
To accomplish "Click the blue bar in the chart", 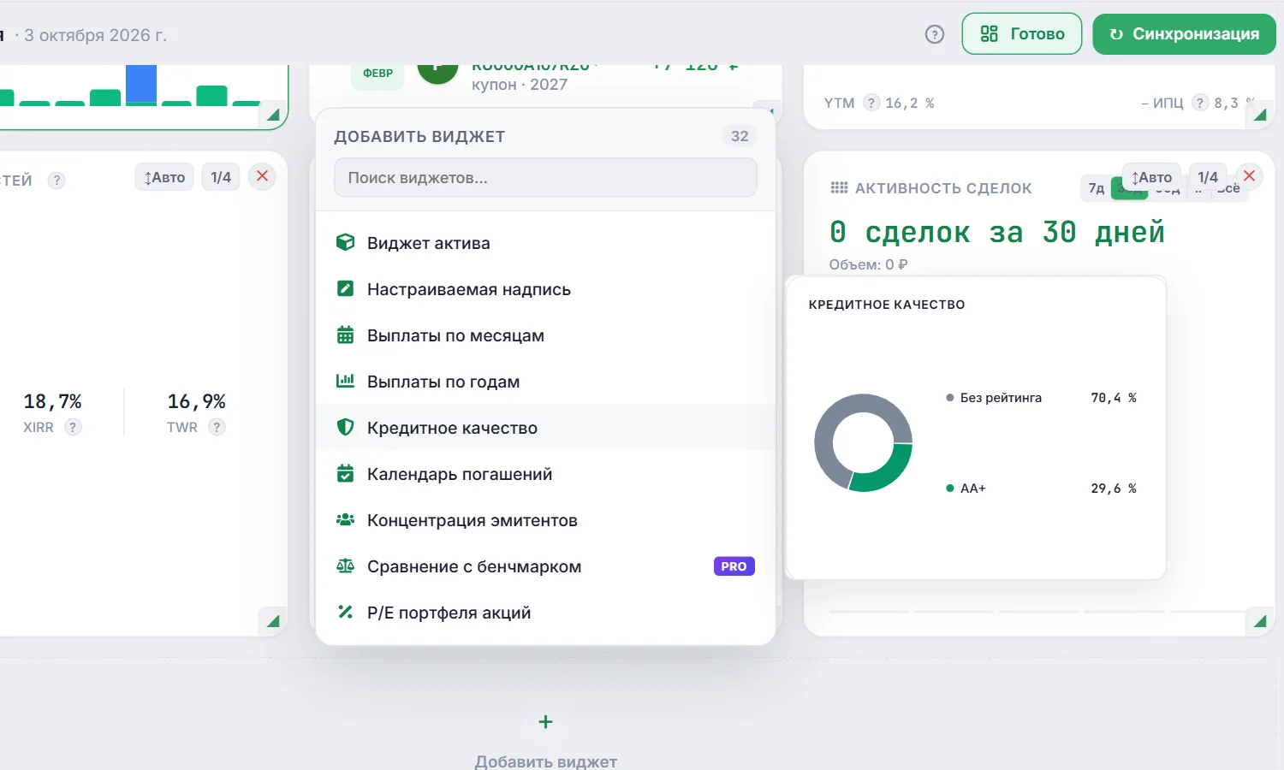I will [x=141, y=84].
